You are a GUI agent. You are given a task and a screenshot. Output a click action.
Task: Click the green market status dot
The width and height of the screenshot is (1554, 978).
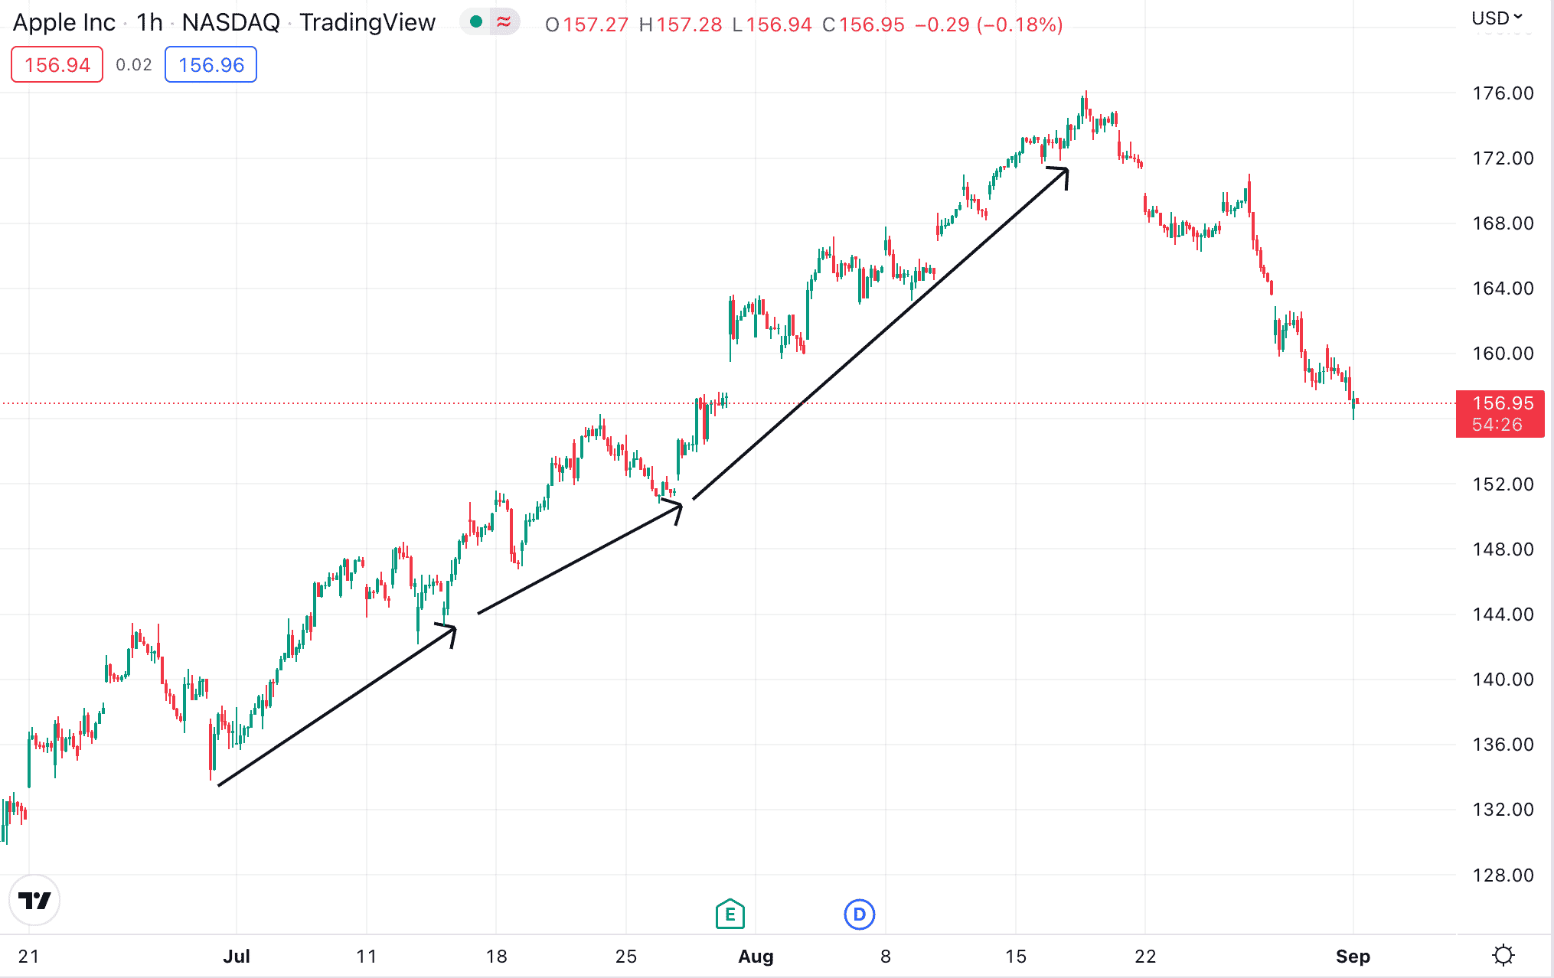[x=476, y=22]
